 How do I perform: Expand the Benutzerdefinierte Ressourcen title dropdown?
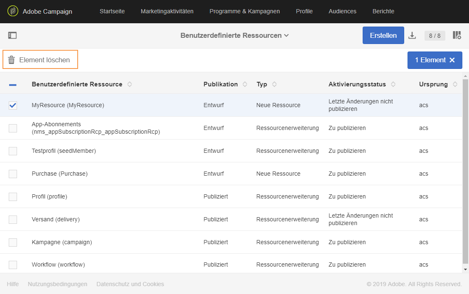(286, 36)
